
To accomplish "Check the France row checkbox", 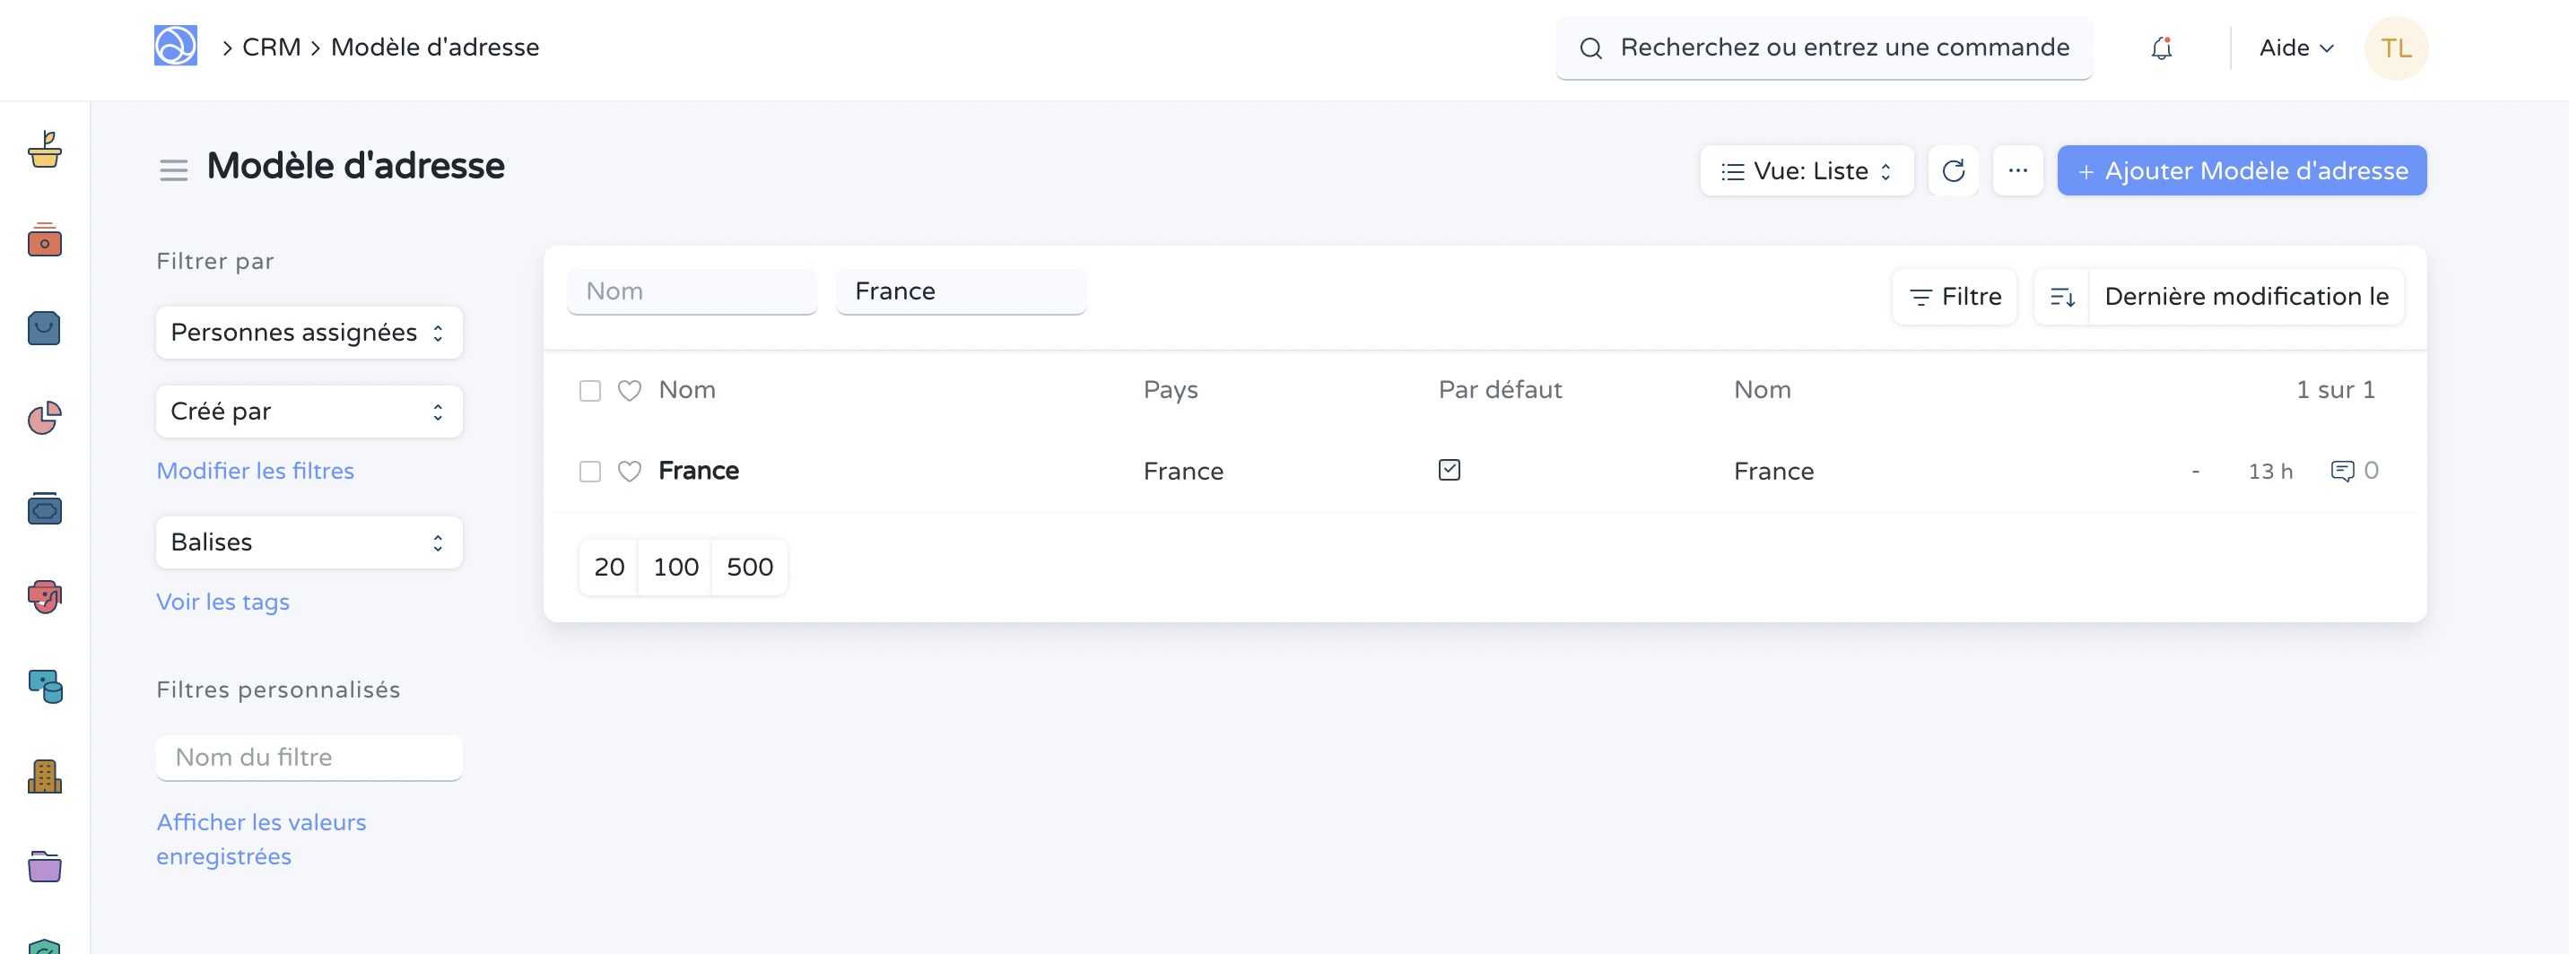I will coord(590,471).
